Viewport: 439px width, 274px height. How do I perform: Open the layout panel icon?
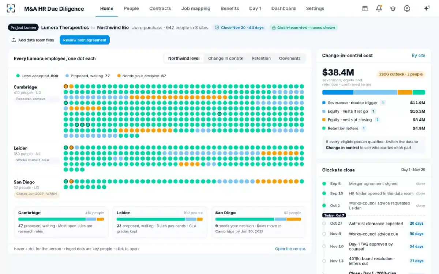point(365,8)
